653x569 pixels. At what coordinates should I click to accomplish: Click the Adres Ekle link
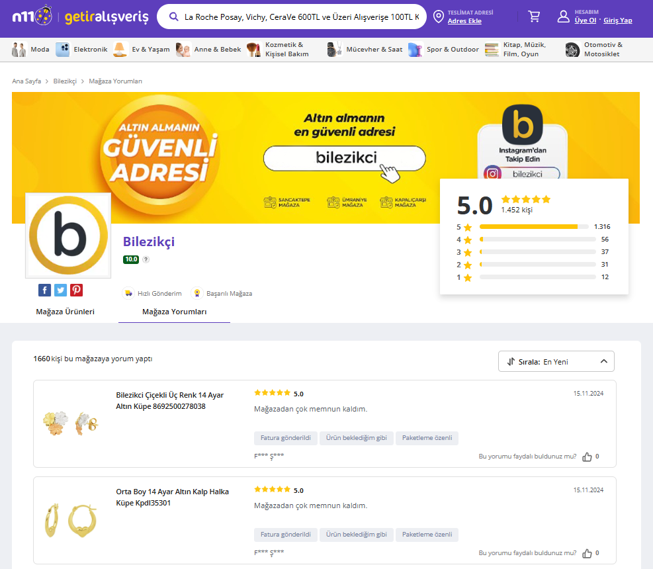[x=464, y=21]
